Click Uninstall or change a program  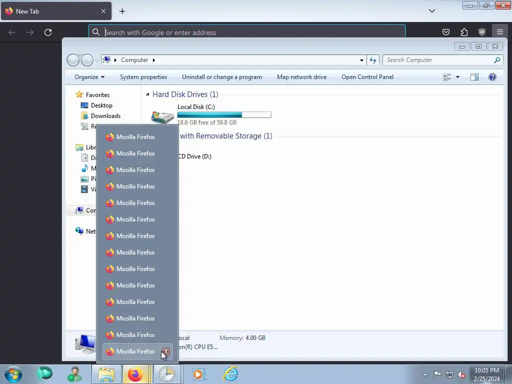coord(221,77)
